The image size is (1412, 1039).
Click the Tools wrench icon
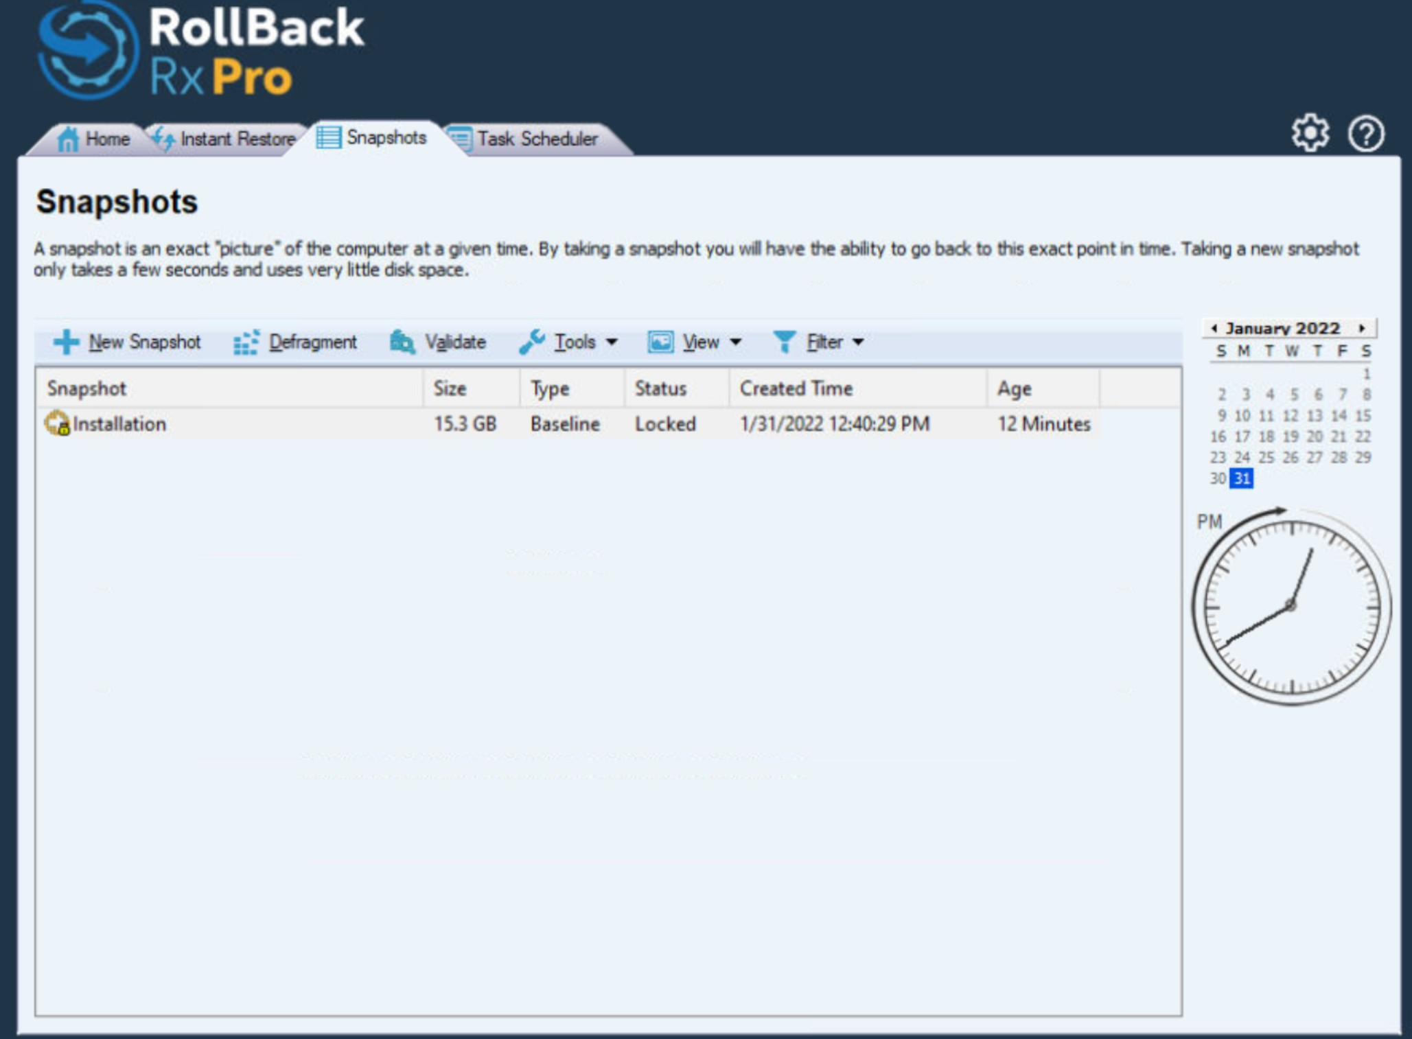click(x=532, y=342)
